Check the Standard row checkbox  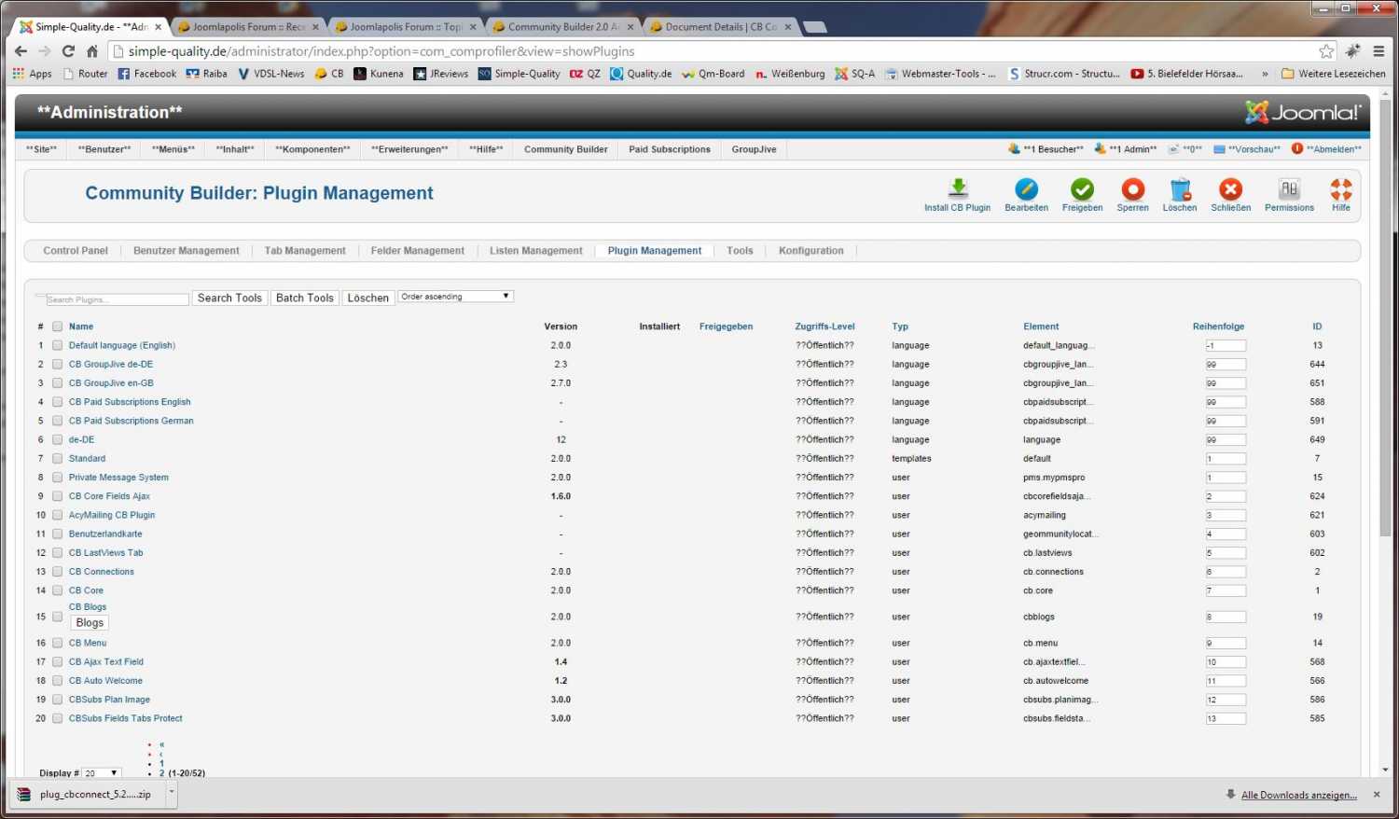pos(58,458)
